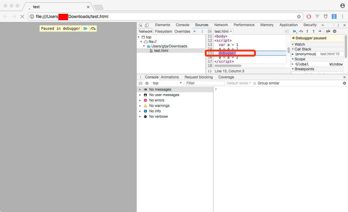
Task: Click resume button in page overlay
Action: (85, 29)
